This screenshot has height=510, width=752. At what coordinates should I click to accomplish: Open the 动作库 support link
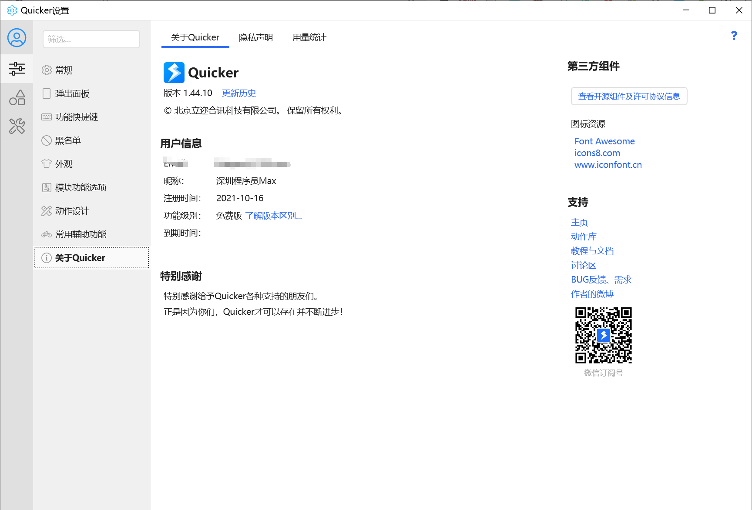pos(584,237)
